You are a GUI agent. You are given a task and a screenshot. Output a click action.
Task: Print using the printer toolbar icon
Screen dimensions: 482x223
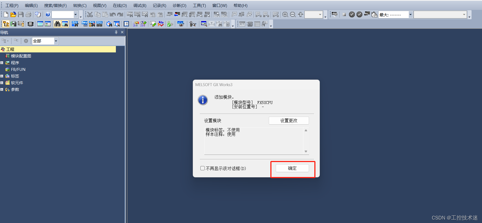28,14
